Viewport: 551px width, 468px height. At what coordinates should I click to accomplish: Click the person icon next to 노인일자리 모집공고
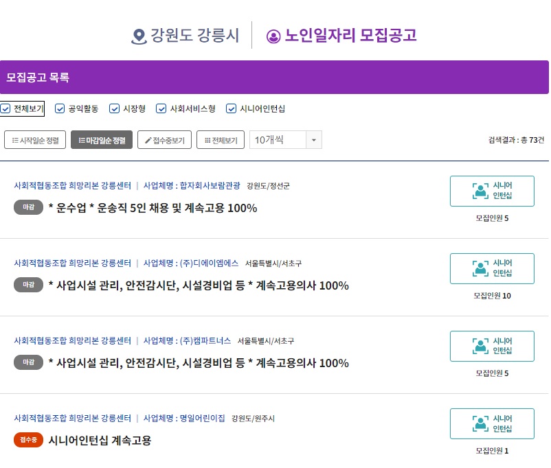pyautogui.click(x=273, y=36)
